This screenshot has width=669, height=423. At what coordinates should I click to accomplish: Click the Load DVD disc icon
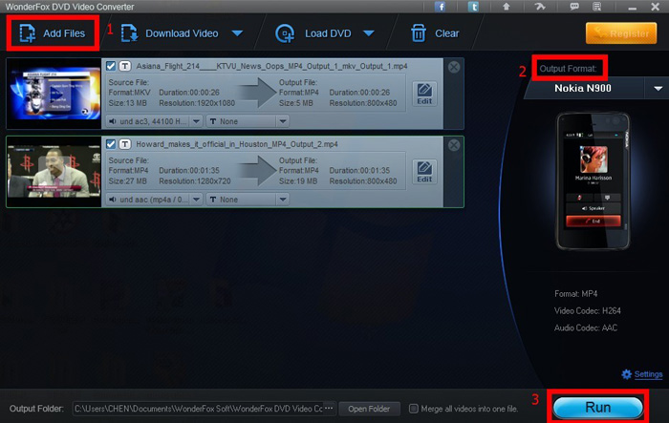pyautogui.click(x=285, y=33)
